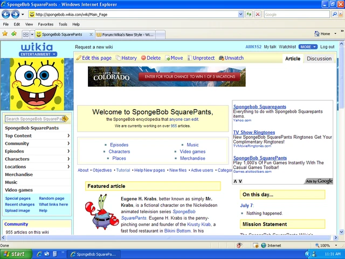The height and width of the screenshot is (259, 345).
Task: Click the horizontal scrollbar right arrow
Action: 335,237
